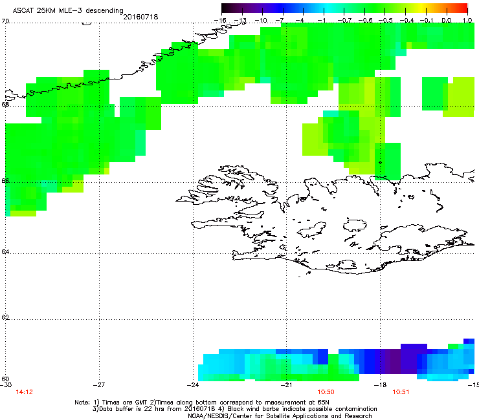The image size is (479, 420).
Task: Click the red time stamp 10:50
Action: point(326,392)
